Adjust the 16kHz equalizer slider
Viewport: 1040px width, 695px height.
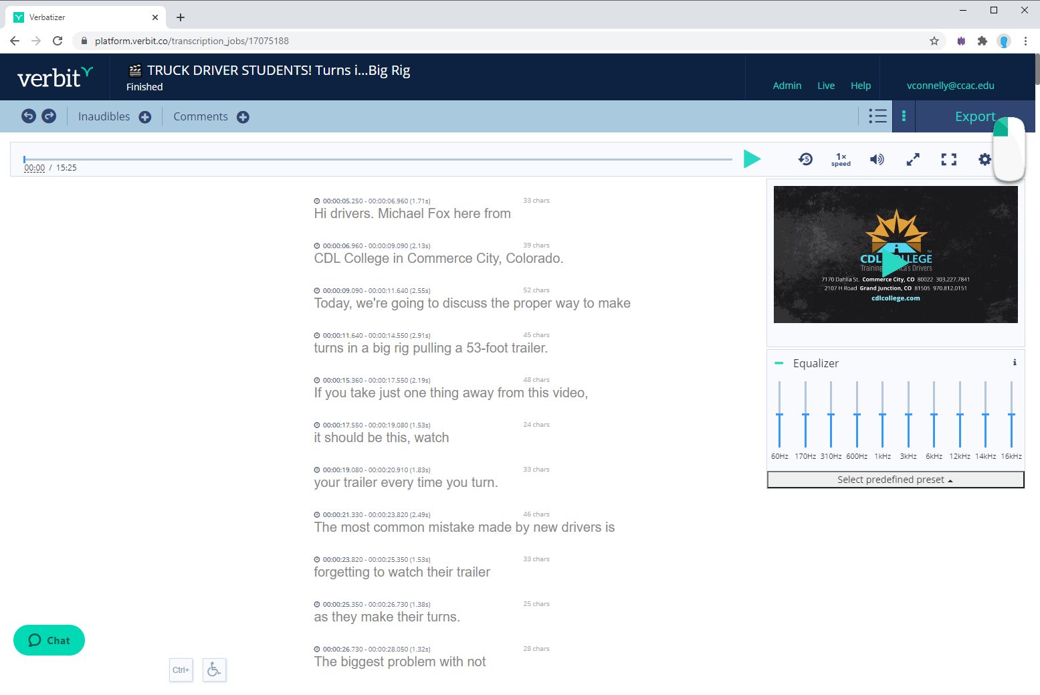tap(1011, 415)
